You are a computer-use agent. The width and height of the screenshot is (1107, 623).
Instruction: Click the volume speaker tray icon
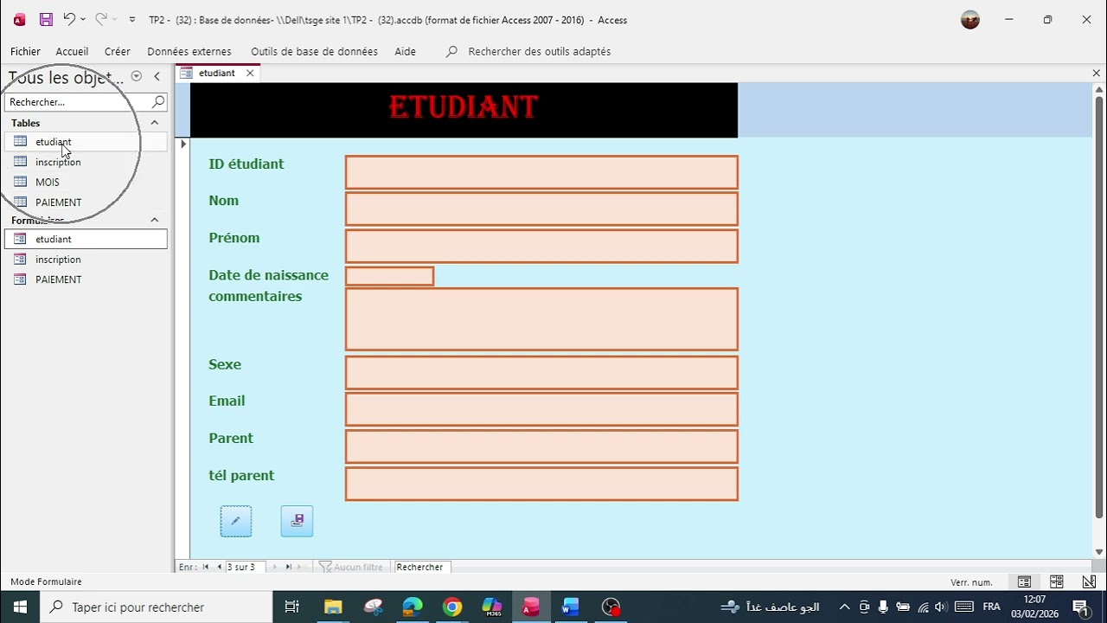point(941,607)
